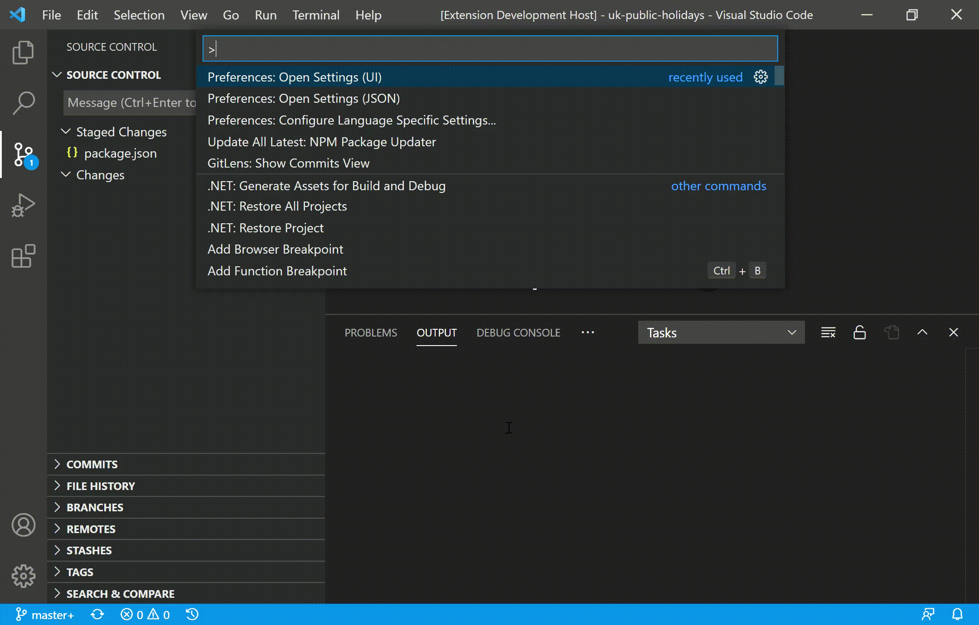Collapse the Staged Changes group
The width and height of the screenshot is (979, 625).
(x=66, y=132)
